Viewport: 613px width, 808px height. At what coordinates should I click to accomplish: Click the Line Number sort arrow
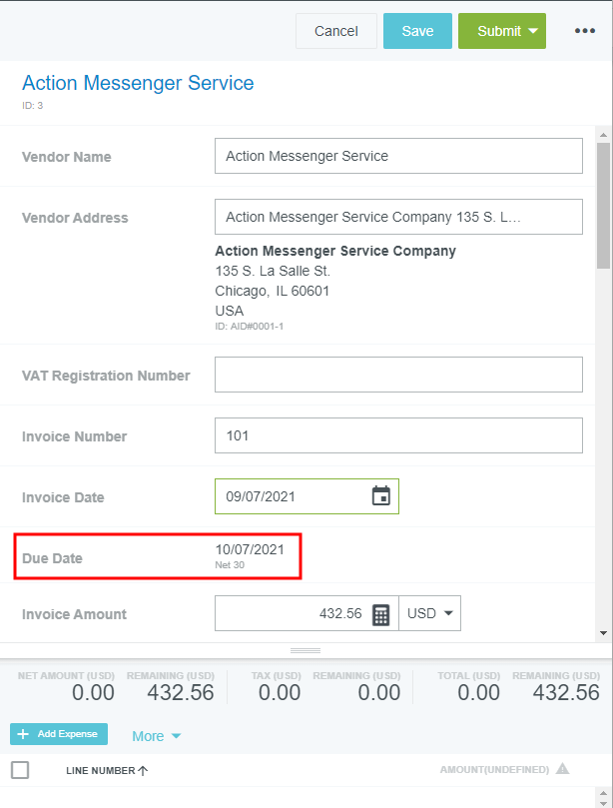(143, 770)
